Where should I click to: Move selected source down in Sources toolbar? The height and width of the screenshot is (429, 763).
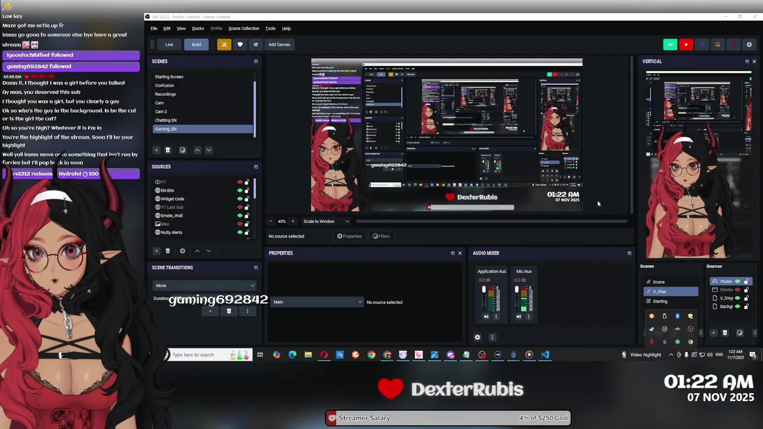tap(209, 251)
